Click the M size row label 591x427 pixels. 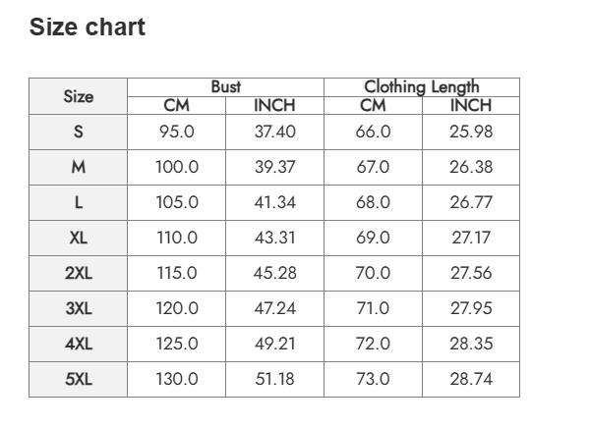[x=79, y=167]
